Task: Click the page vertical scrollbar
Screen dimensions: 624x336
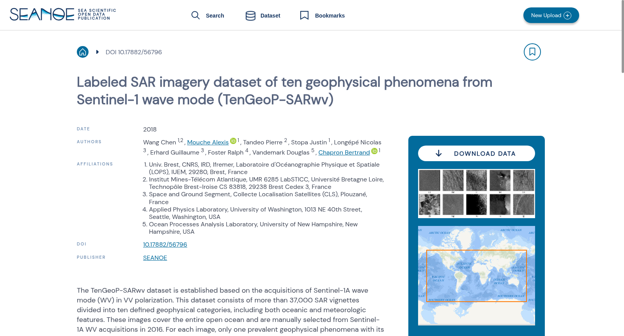Action: click(x=623, y=37)
